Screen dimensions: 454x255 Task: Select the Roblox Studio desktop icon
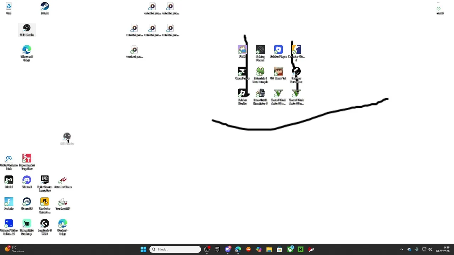pos(242,97)
